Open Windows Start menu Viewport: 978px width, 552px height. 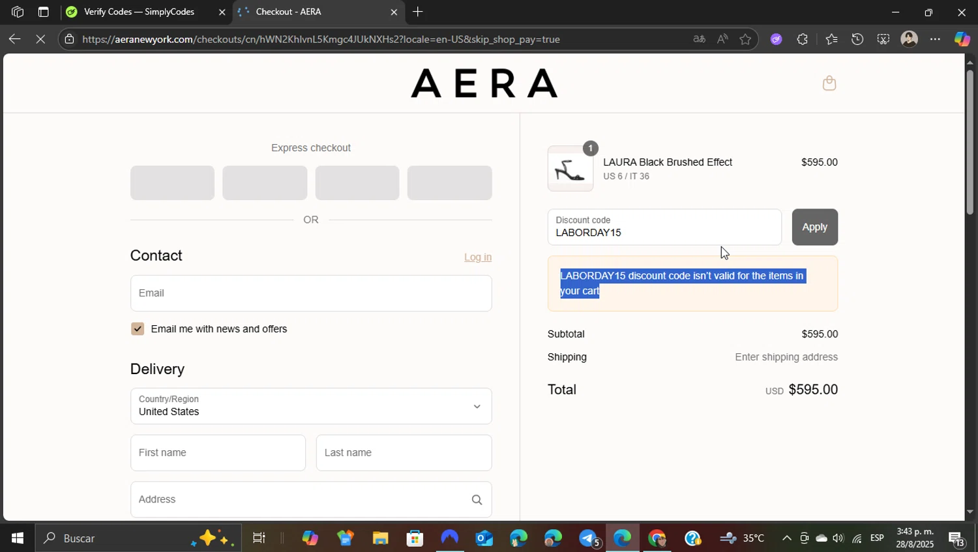point(17,538)
